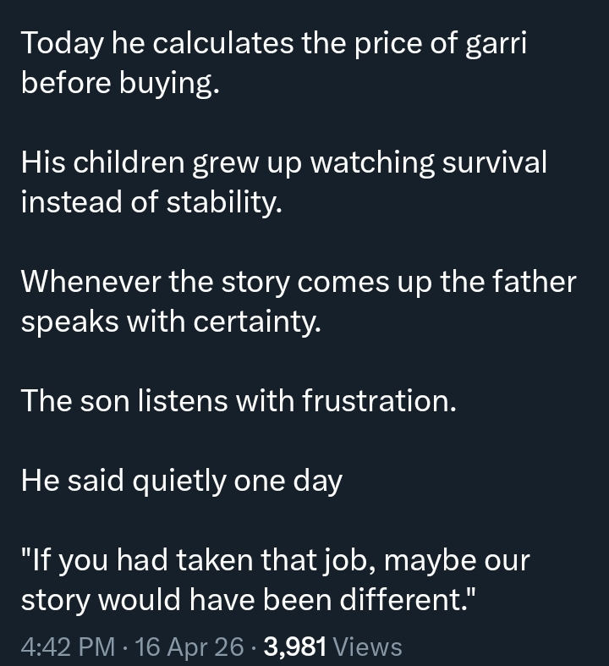Screen dimensions: 609x666
Task: Tap the "His children grew up" line
Action: (x=161, y=162)
